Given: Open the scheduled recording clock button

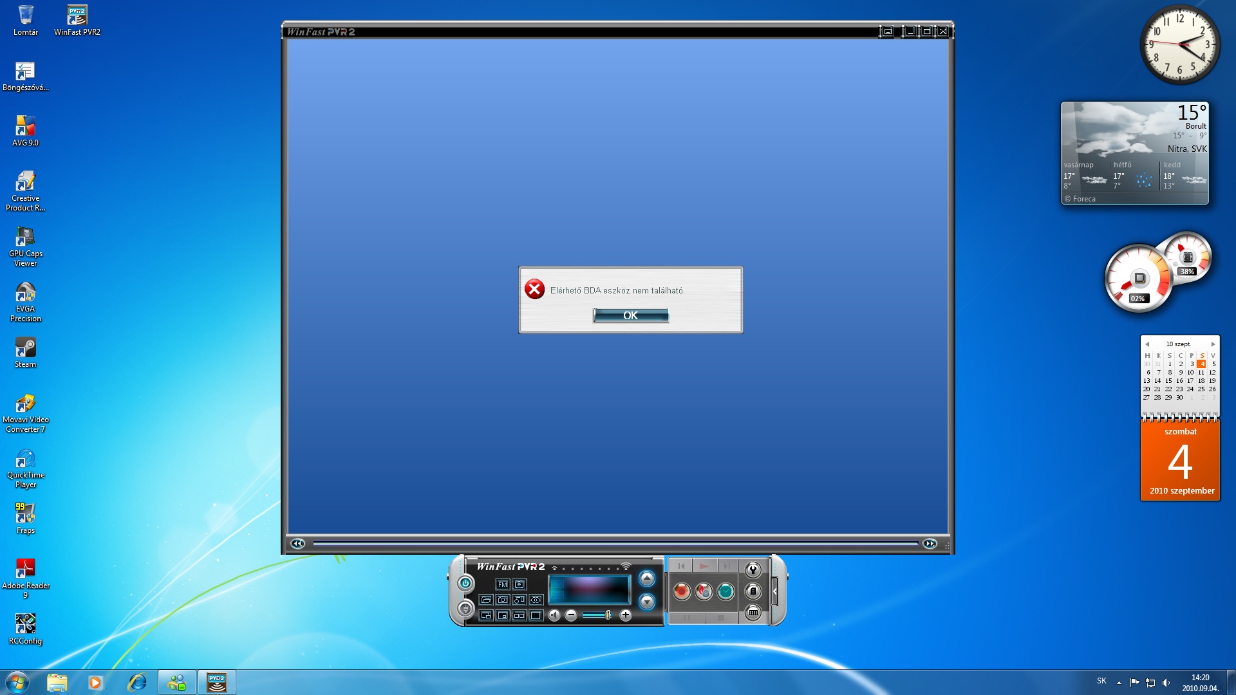Looking at the screenshot, I should pos(726,591).
